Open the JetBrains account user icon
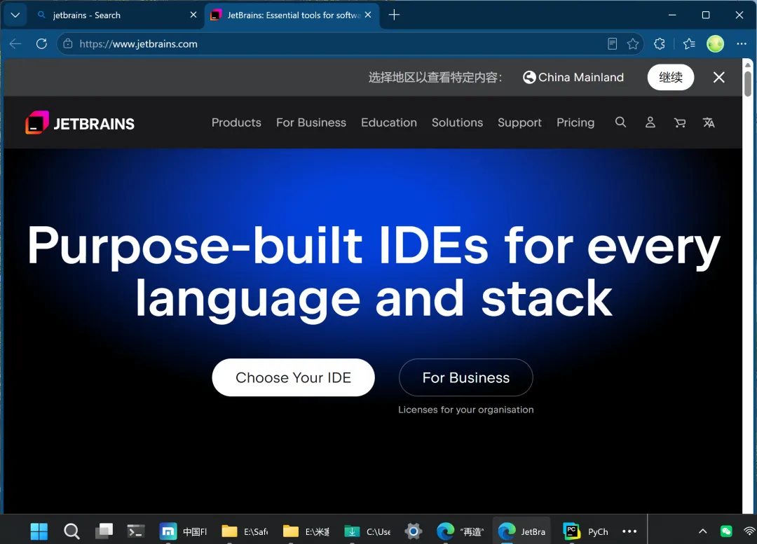Viewport: 757px width, 544px height. point(650,123)
